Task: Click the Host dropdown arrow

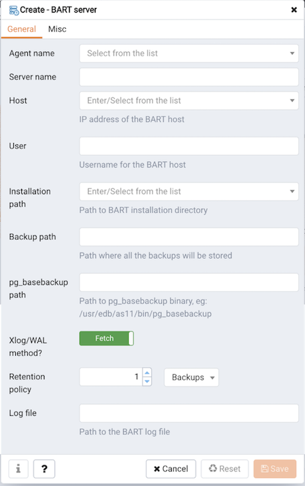Action: coord(292,100)
